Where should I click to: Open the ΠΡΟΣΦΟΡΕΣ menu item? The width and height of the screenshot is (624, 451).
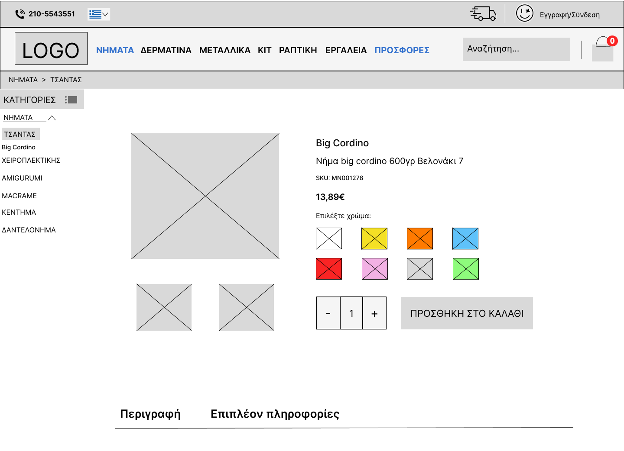402,50
